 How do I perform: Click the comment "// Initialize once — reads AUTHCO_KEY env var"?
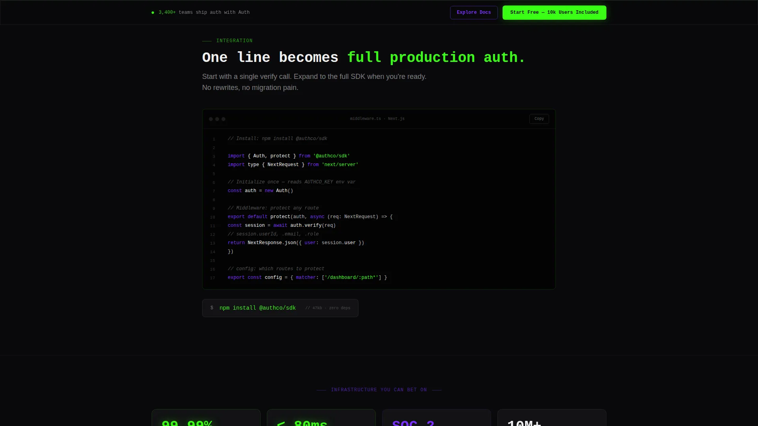coord(291,182)
